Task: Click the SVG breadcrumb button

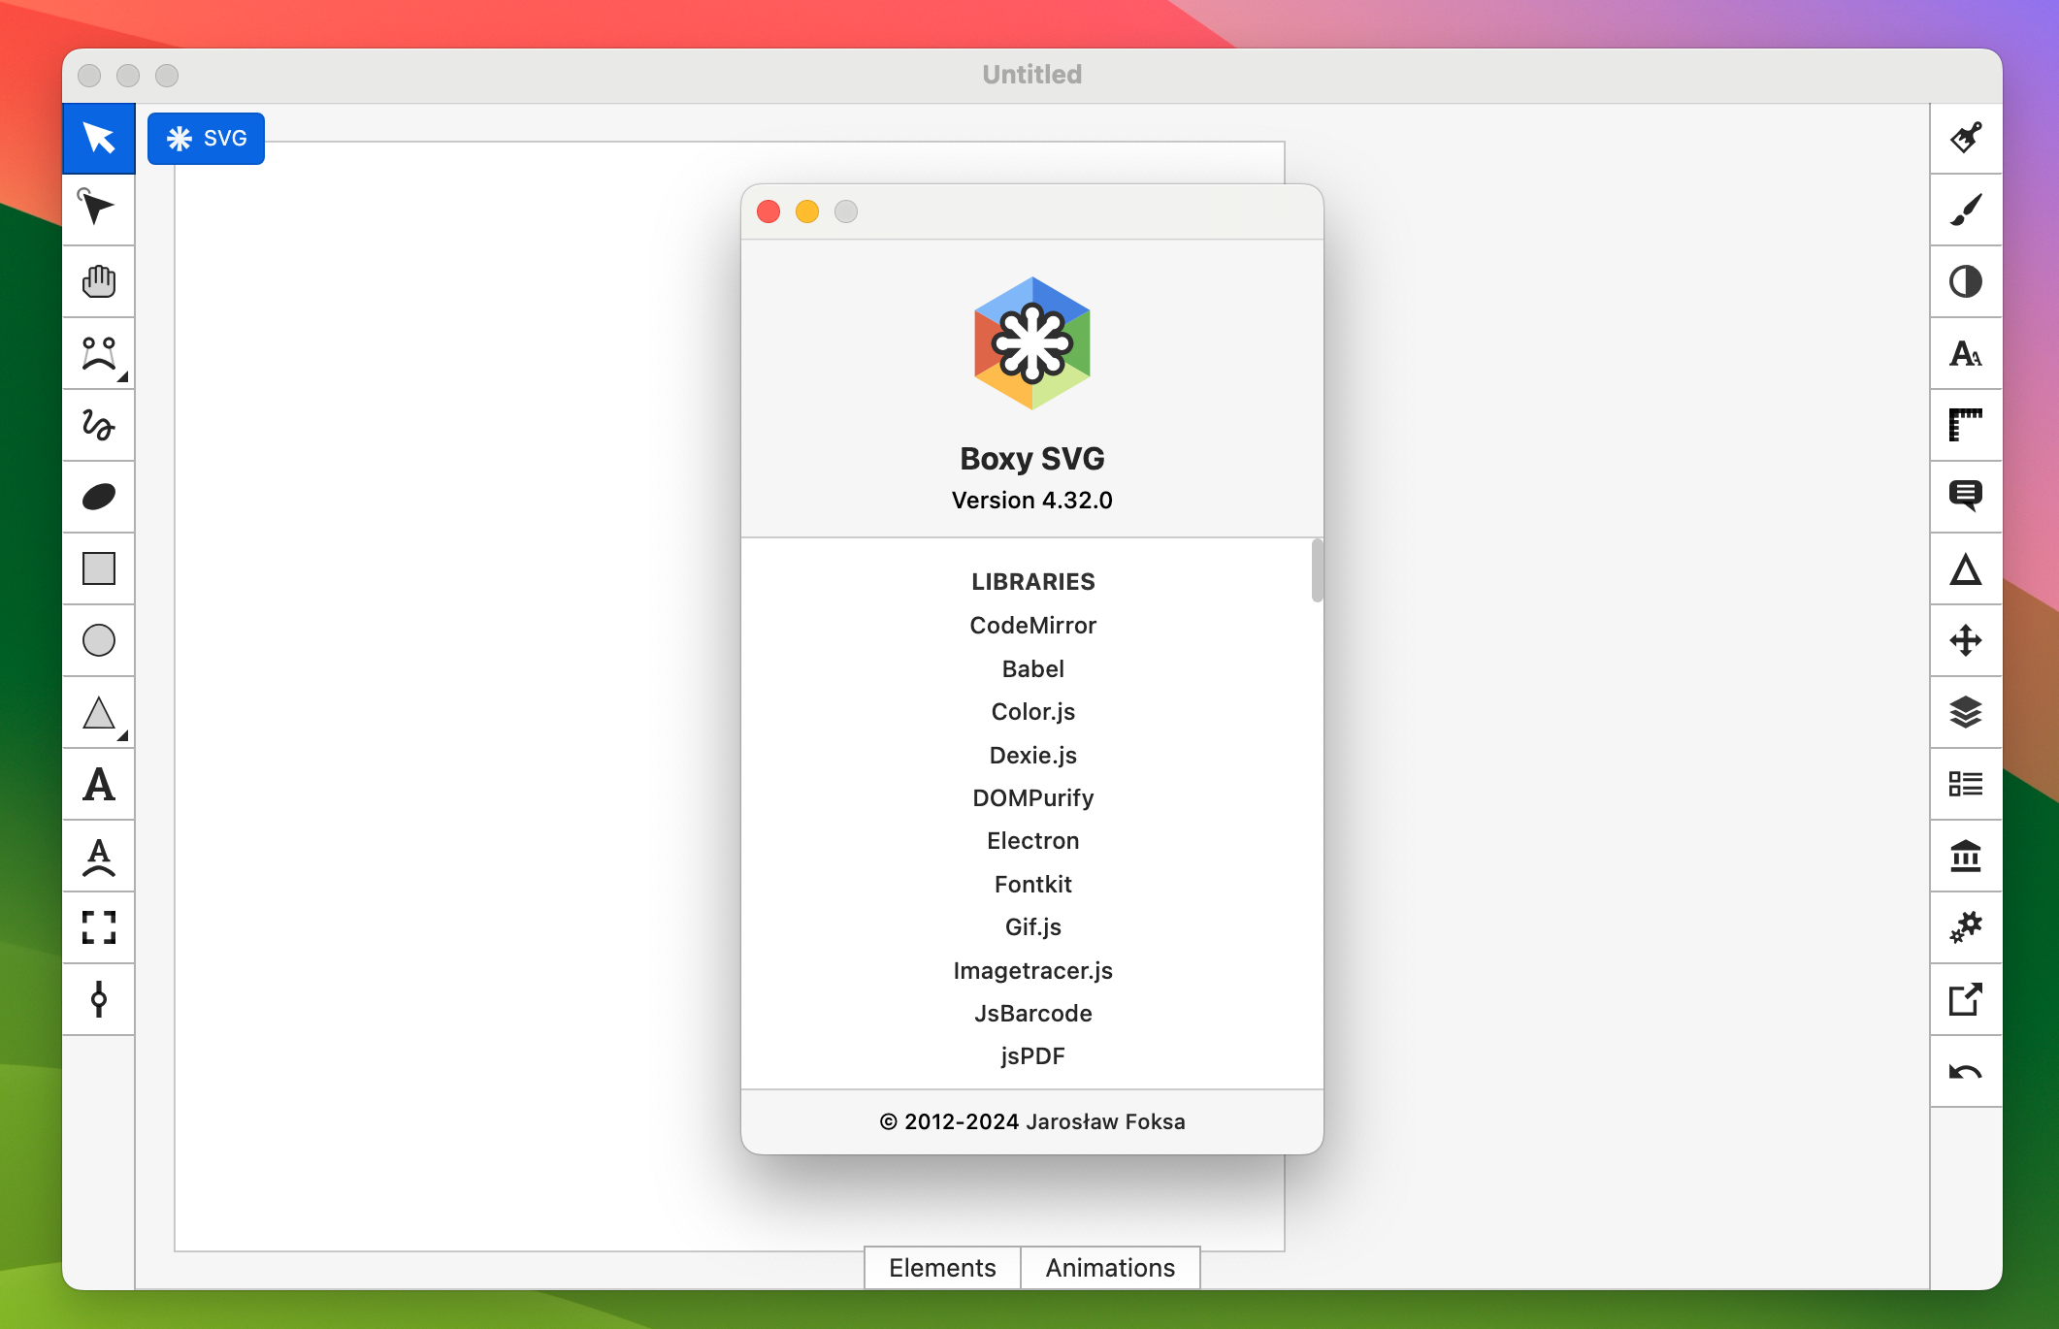Action: [205, 138]
